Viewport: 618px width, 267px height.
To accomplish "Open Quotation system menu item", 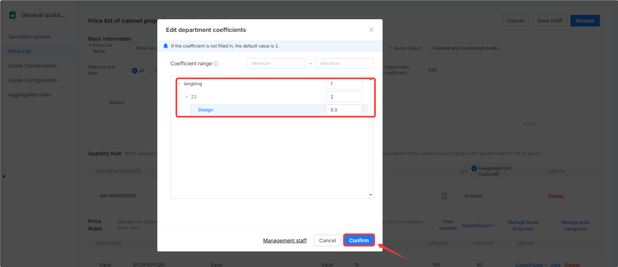I will pyautogui.click(x=29, y=37).
